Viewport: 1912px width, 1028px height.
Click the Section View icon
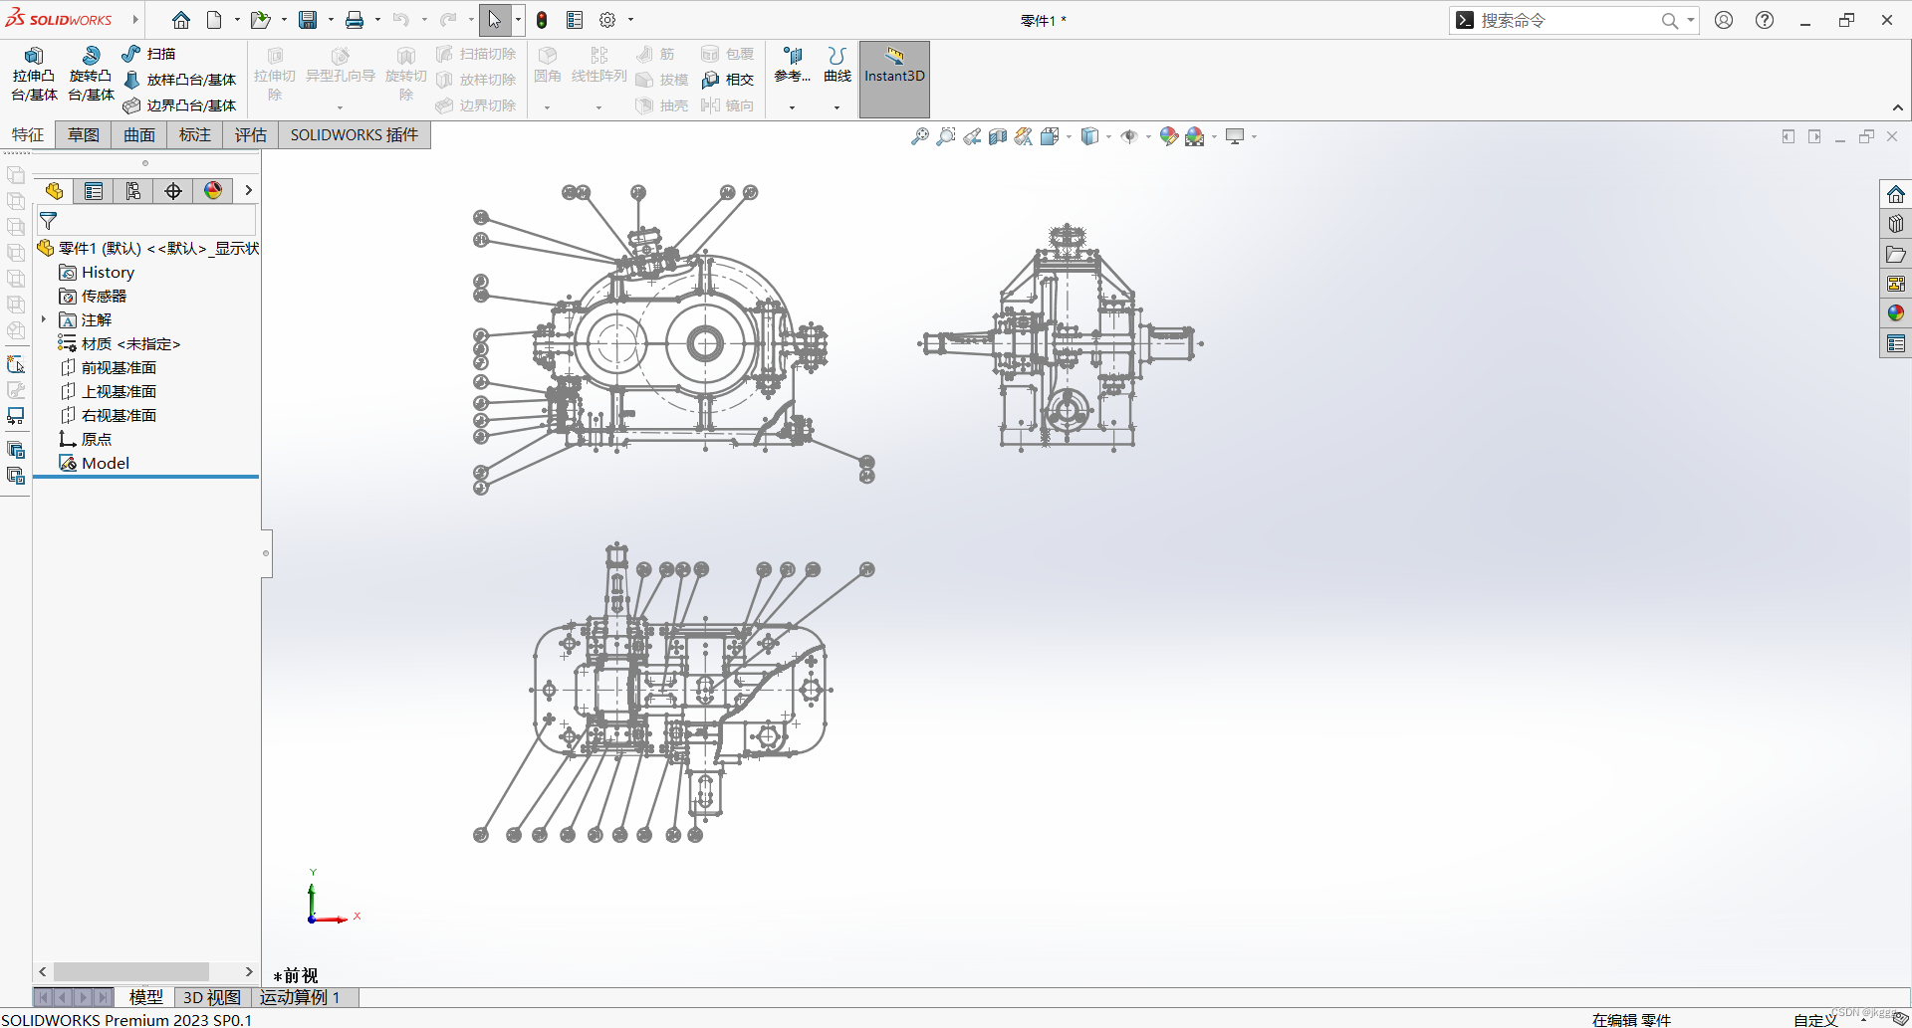point(998,136)
